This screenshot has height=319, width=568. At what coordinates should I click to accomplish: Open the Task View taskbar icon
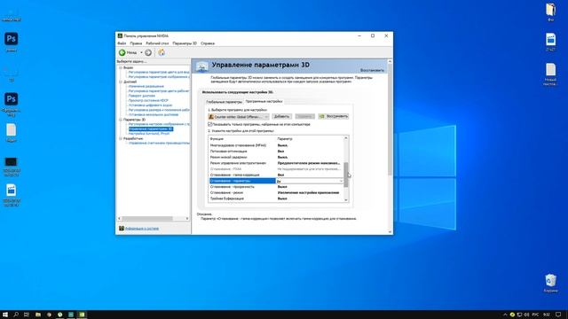27,315
